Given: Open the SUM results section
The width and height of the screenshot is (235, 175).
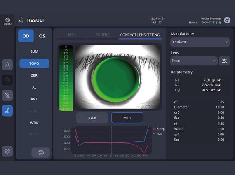Looking at the screenshot, I should pyautogui.click(x=34, y=51).
